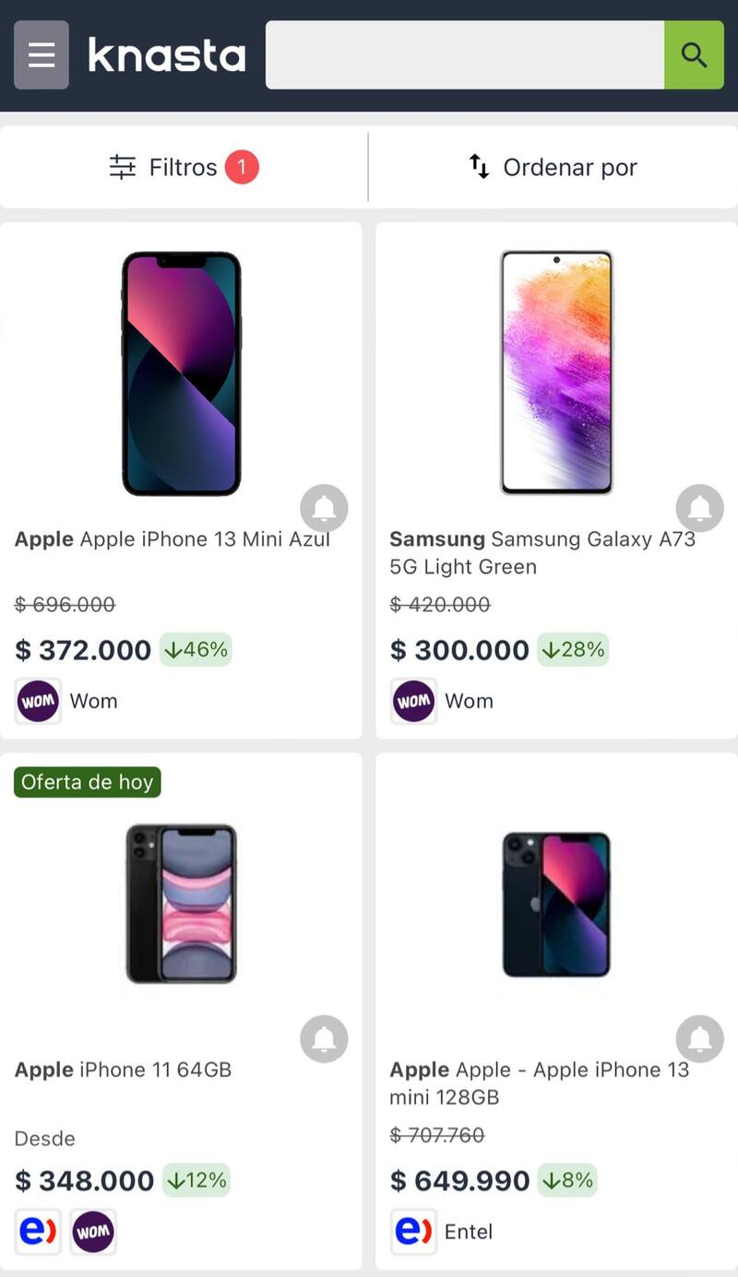Toggle price alert bell for iPhone 13 Mini Azul
Screen dimensions: 738x1277
point(324,508)
